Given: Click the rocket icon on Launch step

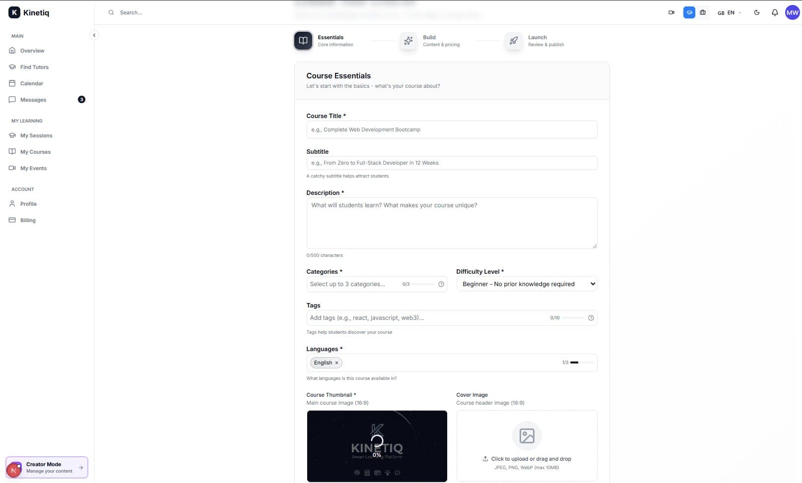Looking at the screenshot, I should pyautogui.click(x=514, y=41).
